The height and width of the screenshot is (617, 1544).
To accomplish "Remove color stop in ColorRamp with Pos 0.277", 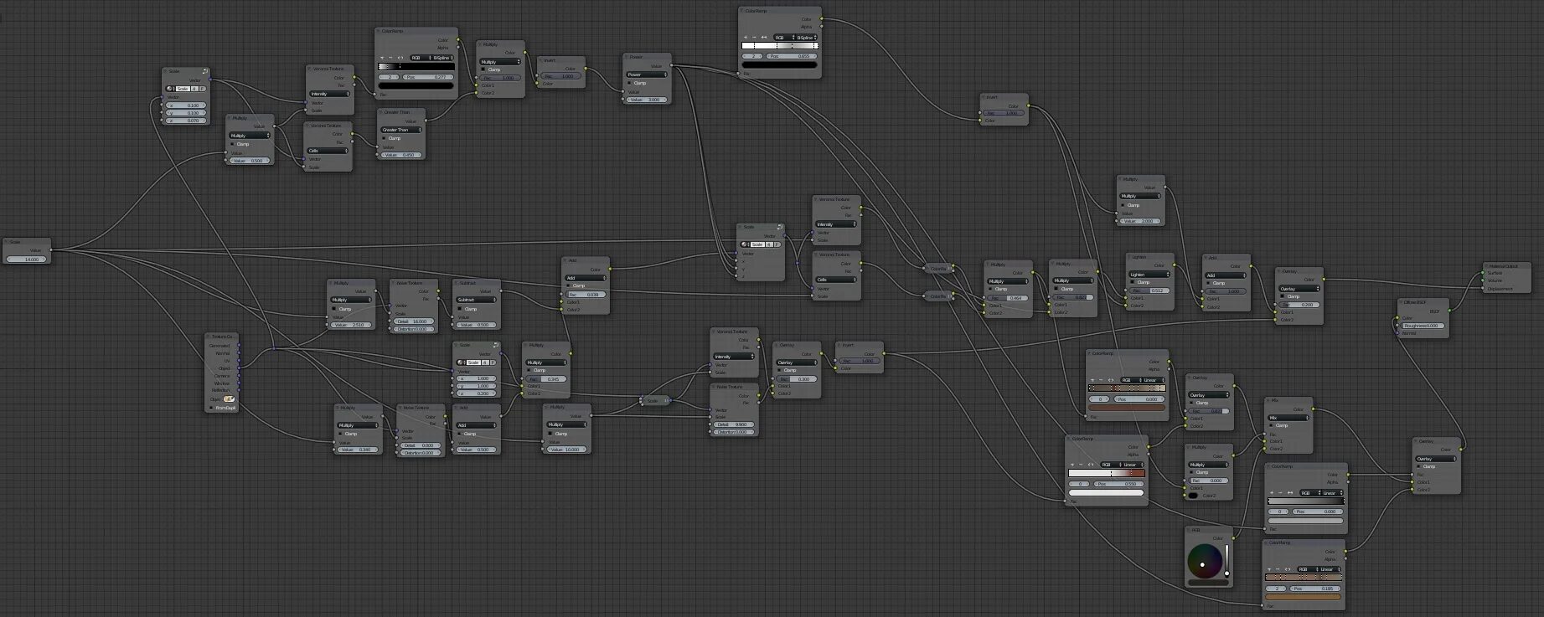I will 389,58.
